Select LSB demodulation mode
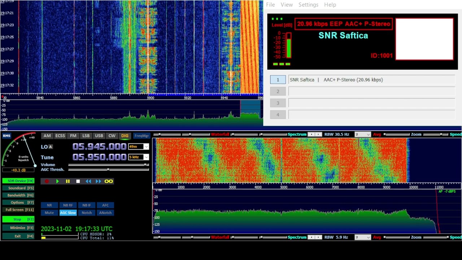 pos(86,136)
